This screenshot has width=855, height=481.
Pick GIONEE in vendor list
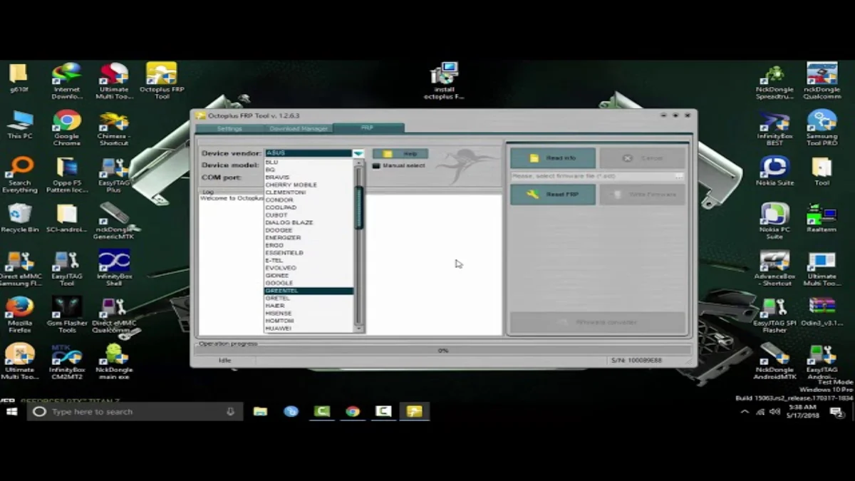pyautogui.click(x=309, y=275)
